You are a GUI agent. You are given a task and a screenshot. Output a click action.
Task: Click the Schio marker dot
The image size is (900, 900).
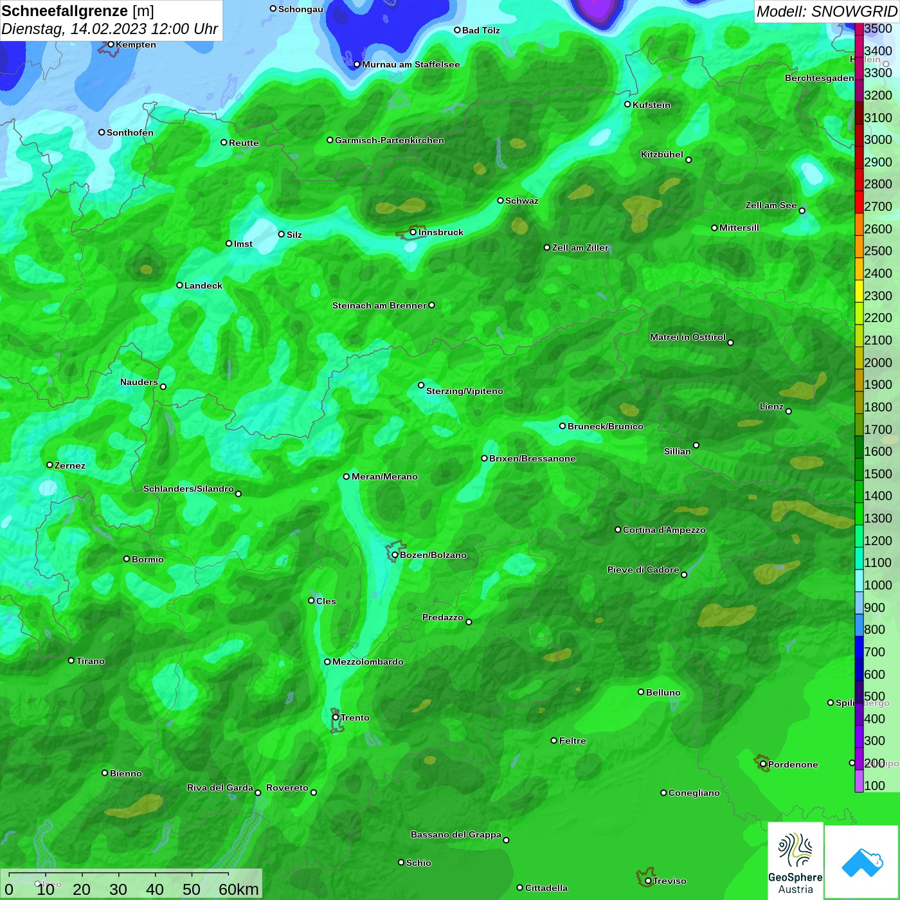[x=401, y=863]
